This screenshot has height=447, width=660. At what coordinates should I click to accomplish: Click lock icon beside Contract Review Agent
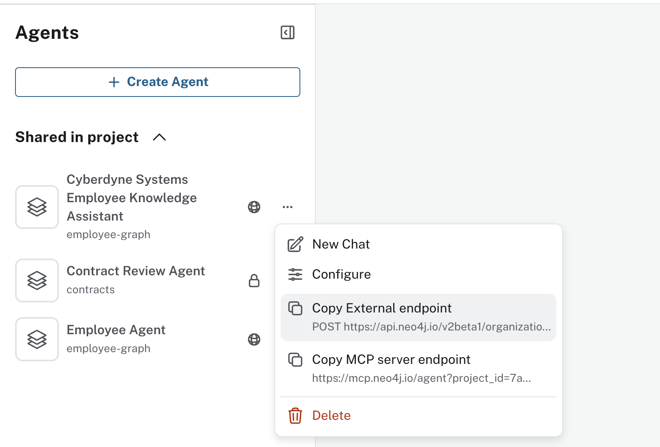click(254, 280)
